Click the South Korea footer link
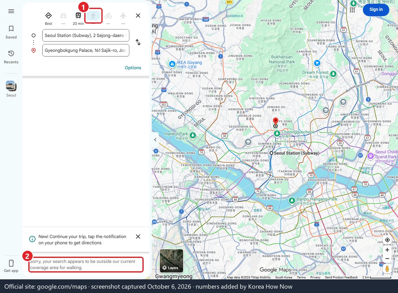This screenshot has width=398, height=293. (x=284, y=277)
